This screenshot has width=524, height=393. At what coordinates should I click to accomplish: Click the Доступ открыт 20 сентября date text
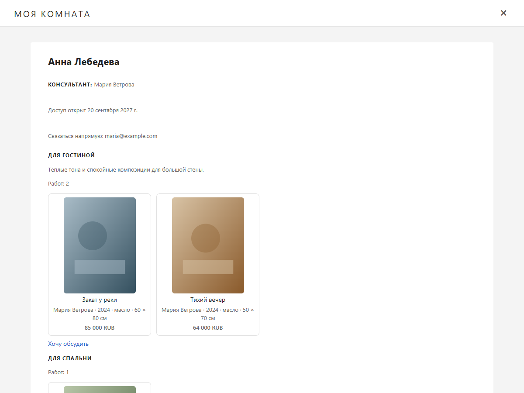93,110
